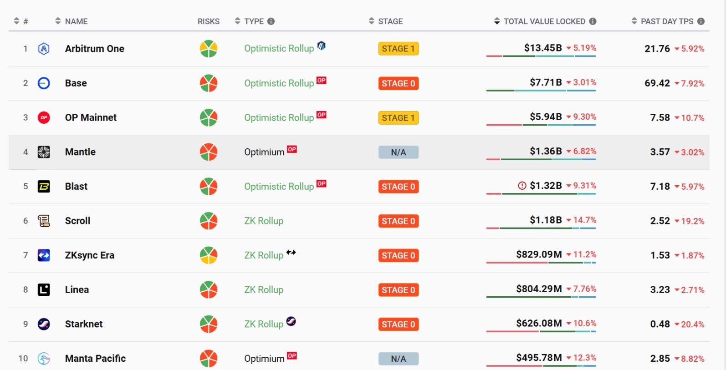Sort by TOTAL VALUE LOCKED chevron
Viewport: 726px width, 370px height.
[x=496, y=21]
